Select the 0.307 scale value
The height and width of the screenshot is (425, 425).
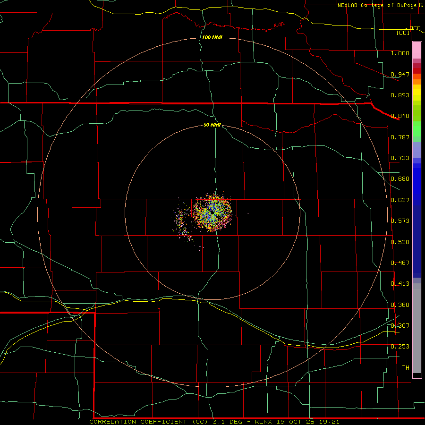pyautogui.click(x=400, y=326)
